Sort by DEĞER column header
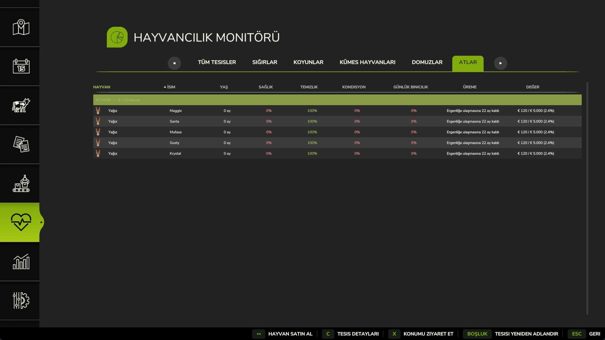The height and width of the screenshot is (340, 605). (x=533, y=87)
